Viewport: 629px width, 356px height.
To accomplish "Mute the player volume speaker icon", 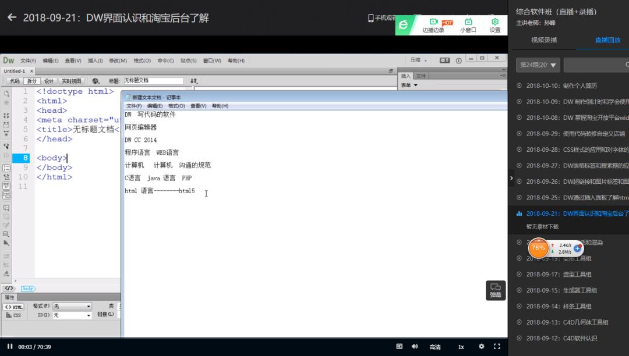I will [415, 347].
